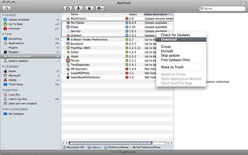Sort by Status column header
The image size is (248, 155).
click(134, 14)
